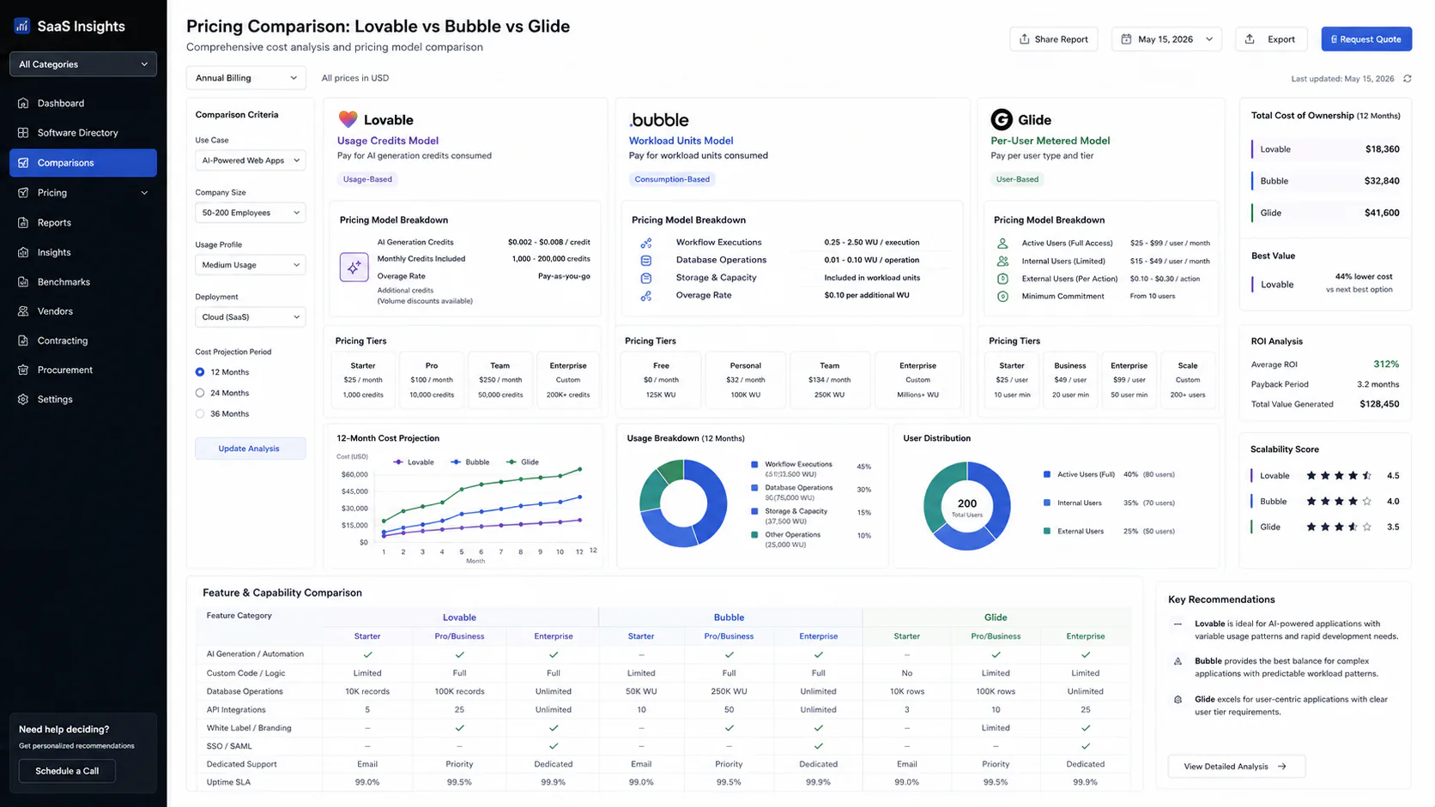The image size is (1435, 807).
Task: Select Comparisons in the sidebar
Action: point(83,163)
